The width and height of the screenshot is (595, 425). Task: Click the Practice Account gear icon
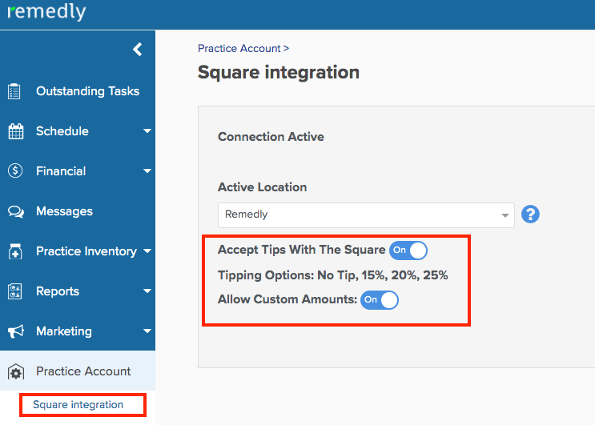(15, 372)
